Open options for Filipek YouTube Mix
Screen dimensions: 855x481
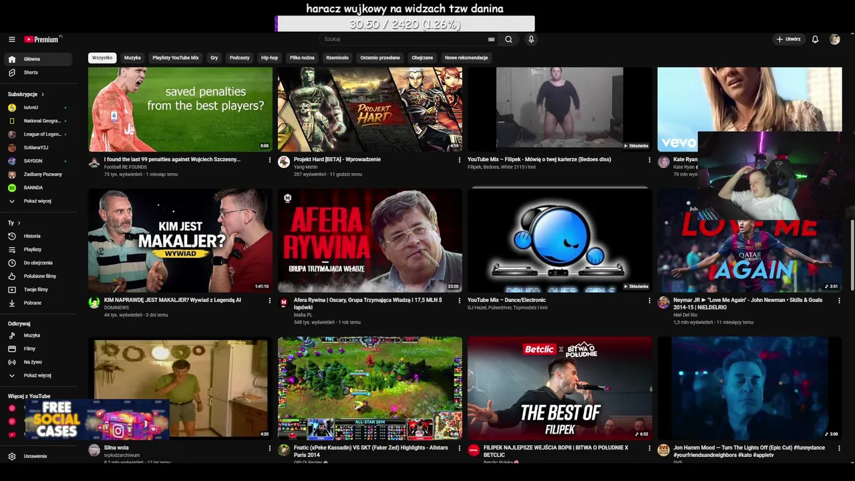[649, 160]
